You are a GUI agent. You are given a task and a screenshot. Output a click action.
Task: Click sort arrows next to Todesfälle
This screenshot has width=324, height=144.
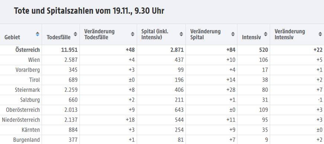click(x=75, y=34)
